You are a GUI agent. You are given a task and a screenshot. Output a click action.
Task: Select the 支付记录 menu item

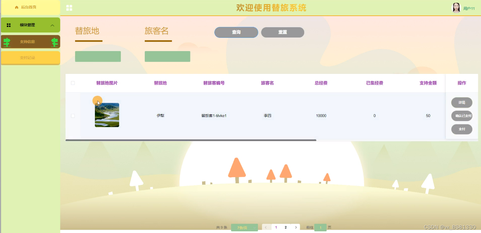pyautogui.click(x=30, y=58)
